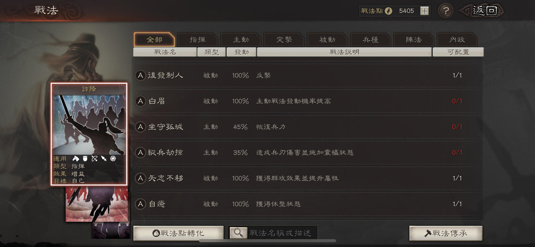The height and width of the screenshot is (247, 535).
Task: Click the magnifier search icon
Action: (x=238, y=233)
